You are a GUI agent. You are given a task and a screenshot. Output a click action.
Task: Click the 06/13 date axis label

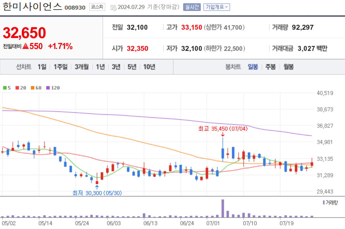click(x=150, y=223)
